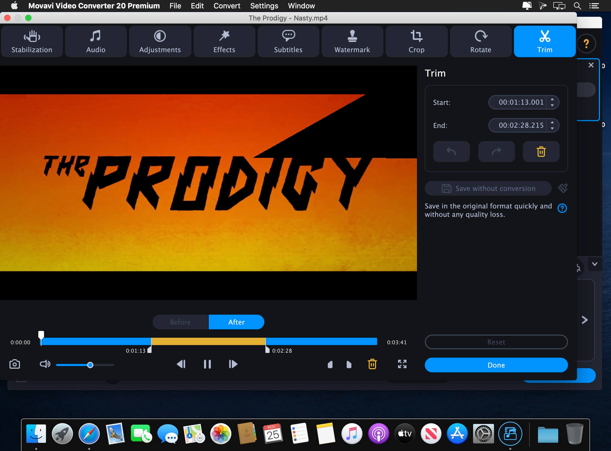This screenshot has height=451, width=611.
Task: Toggle the After preview mode
Action: click(x=236, y=322)
